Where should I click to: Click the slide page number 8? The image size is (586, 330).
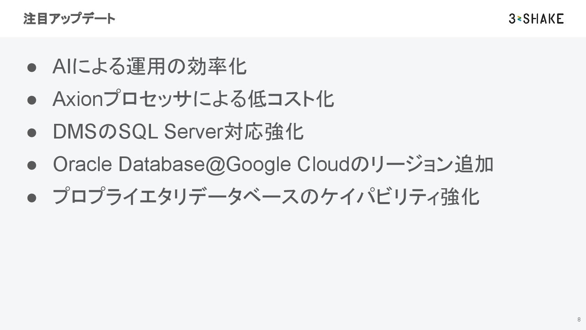pos(579,319)
